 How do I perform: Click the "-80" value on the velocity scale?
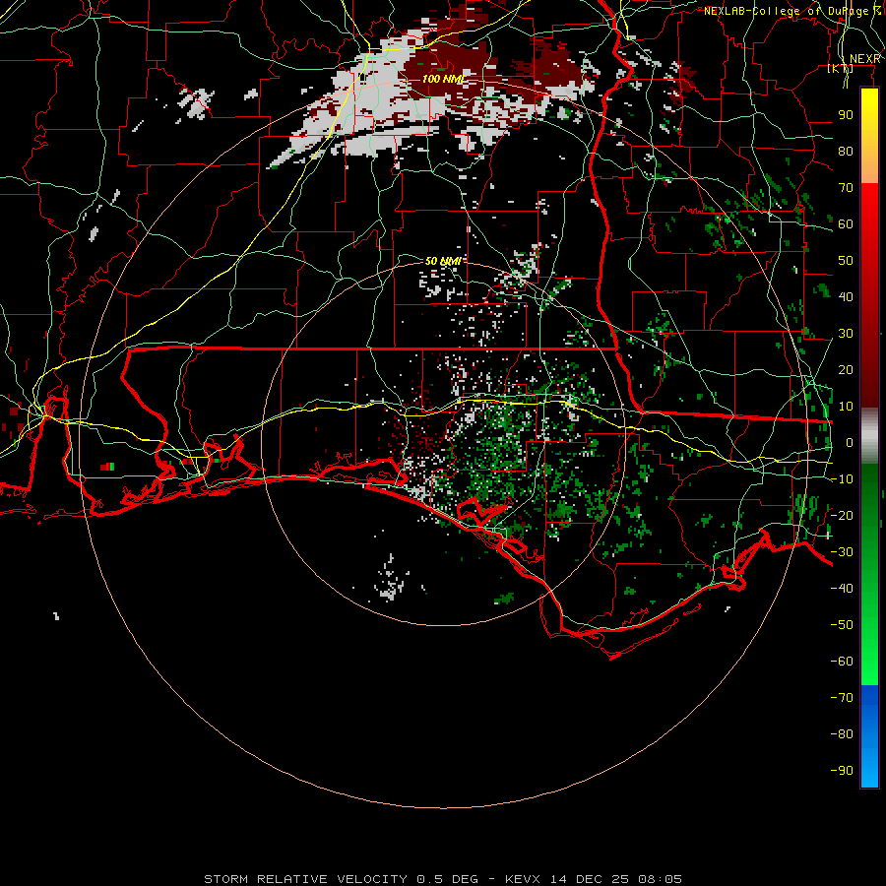(842, 734)
